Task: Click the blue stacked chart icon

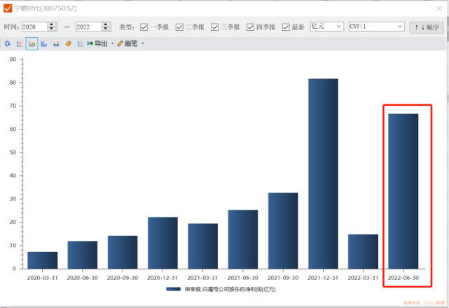Action: tap(43, 43)
